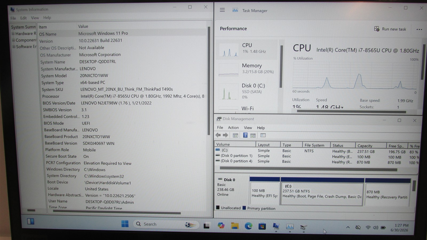The image size is (427, 240).
Task: Click Show/Hide Console Tree toolbar icon
Action: click(x=235, y=135)
